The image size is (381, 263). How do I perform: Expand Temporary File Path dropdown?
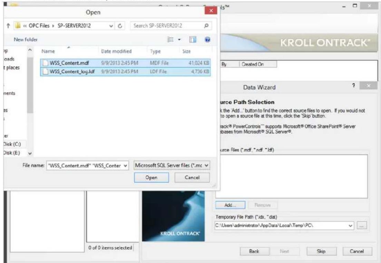[x=350, y=226]
